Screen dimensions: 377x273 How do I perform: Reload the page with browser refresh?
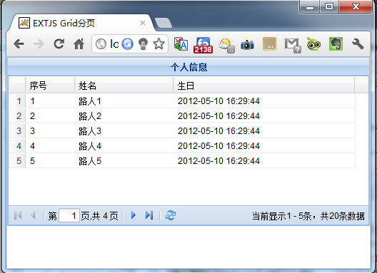[x=59, y=44]
